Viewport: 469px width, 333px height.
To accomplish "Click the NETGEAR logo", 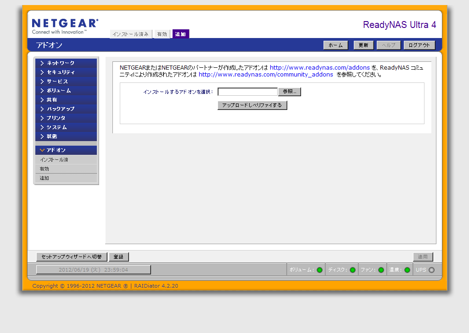I will point(65,26).
